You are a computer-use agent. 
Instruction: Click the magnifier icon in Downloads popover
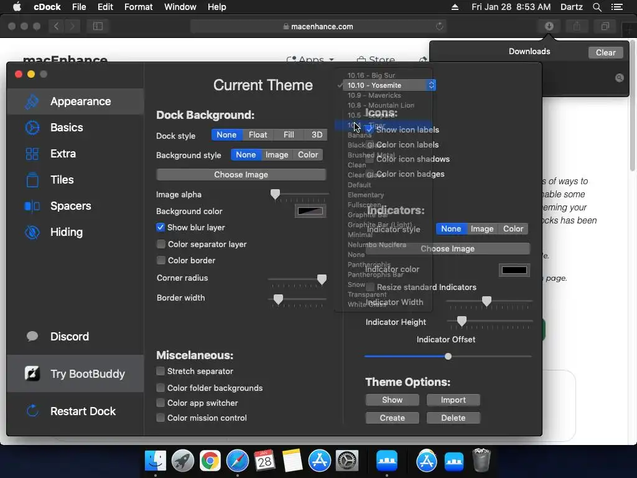tap(619, 78)
